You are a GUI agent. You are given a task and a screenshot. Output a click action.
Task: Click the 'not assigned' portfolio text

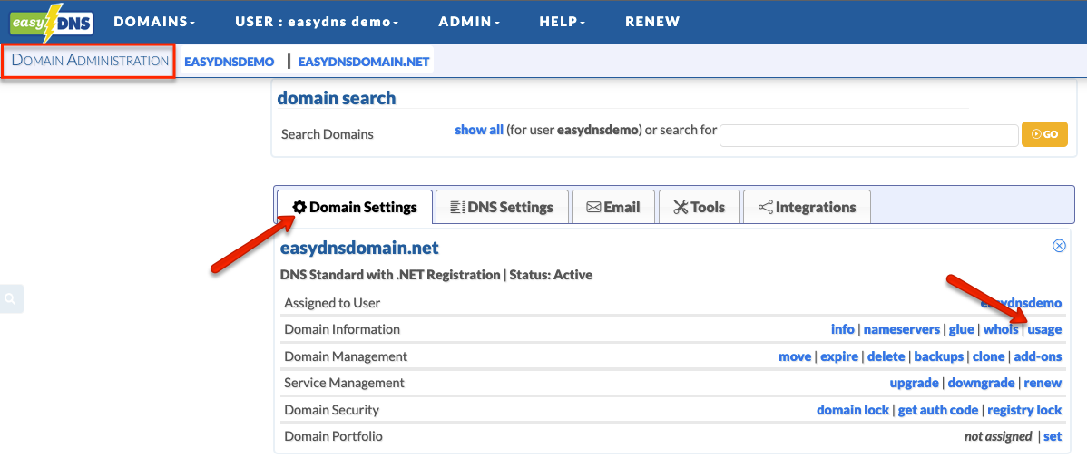997,437
